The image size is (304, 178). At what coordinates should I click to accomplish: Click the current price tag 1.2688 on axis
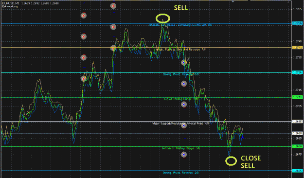297,133
